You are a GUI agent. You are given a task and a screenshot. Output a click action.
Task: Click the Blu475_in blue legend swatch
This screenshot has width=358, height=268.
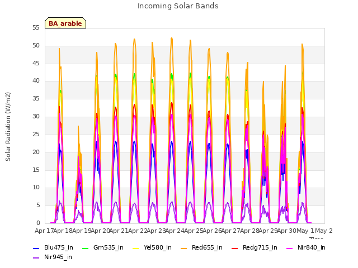(36, 248)
